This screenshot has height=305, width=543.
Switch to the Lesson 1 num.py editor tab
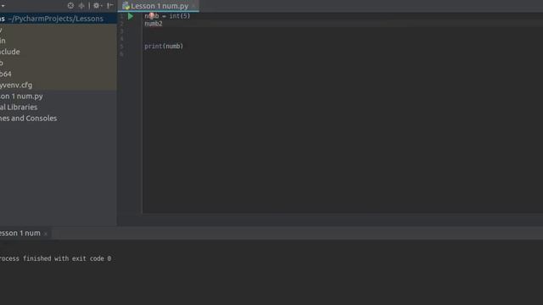(x=160, y=6)
